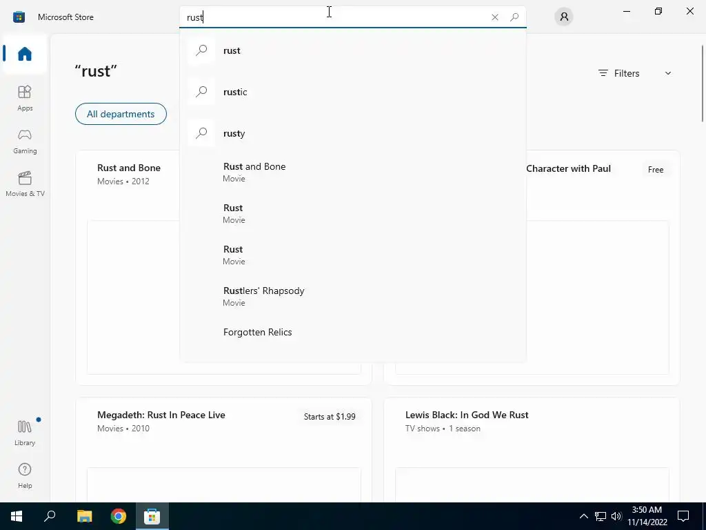Click the Microsoft Store logo icon
The height and width of the screenshot is (530, 706).
point(19,17)
